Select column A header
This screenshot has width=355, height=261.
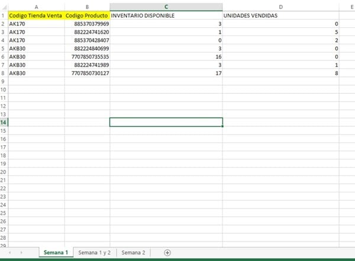click(37, 6)
